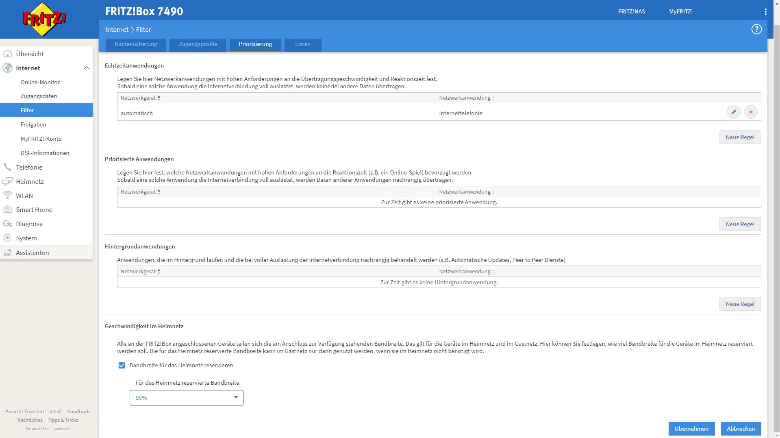Open the three-dot options menu
Image resolution: width=780 pixels, height=438 pixels.
pos(765,12)
